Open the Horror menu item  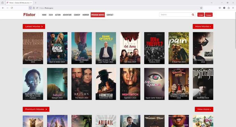pyautogui.click(x=85, y=15)
